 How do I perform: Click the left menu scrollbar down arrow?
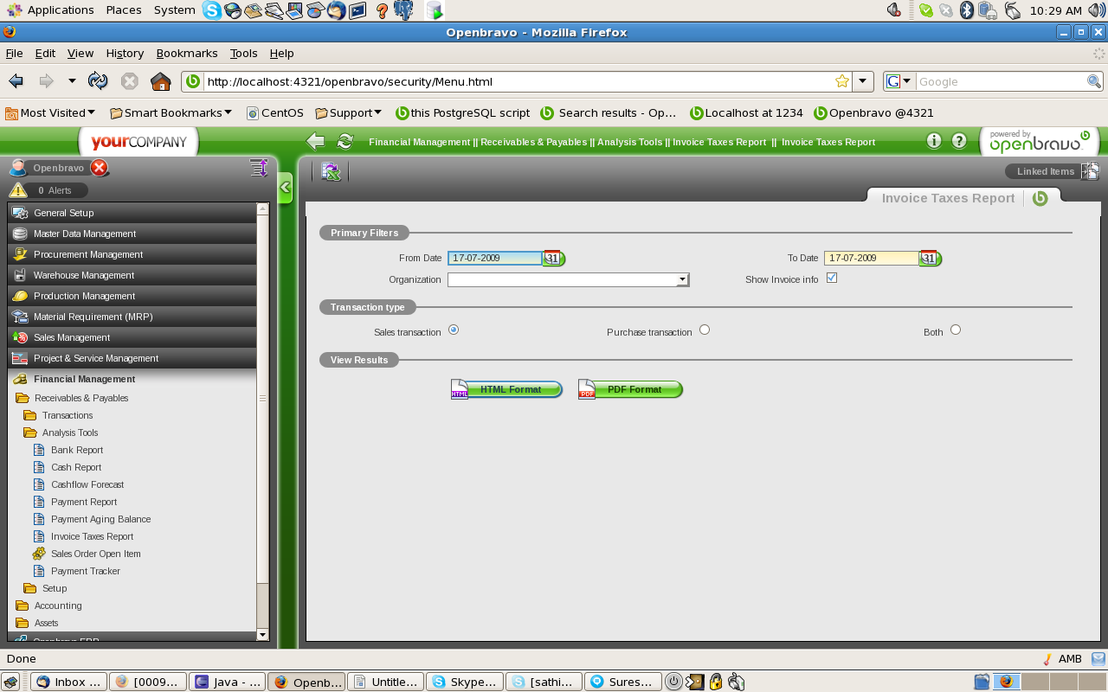(x=263, y=635)
